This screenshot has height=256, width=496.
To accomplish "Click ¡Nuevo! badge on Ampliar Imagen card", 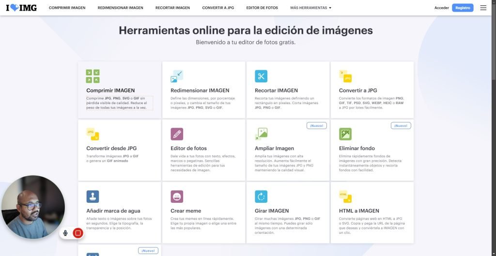I will click(x=317, y=125).
